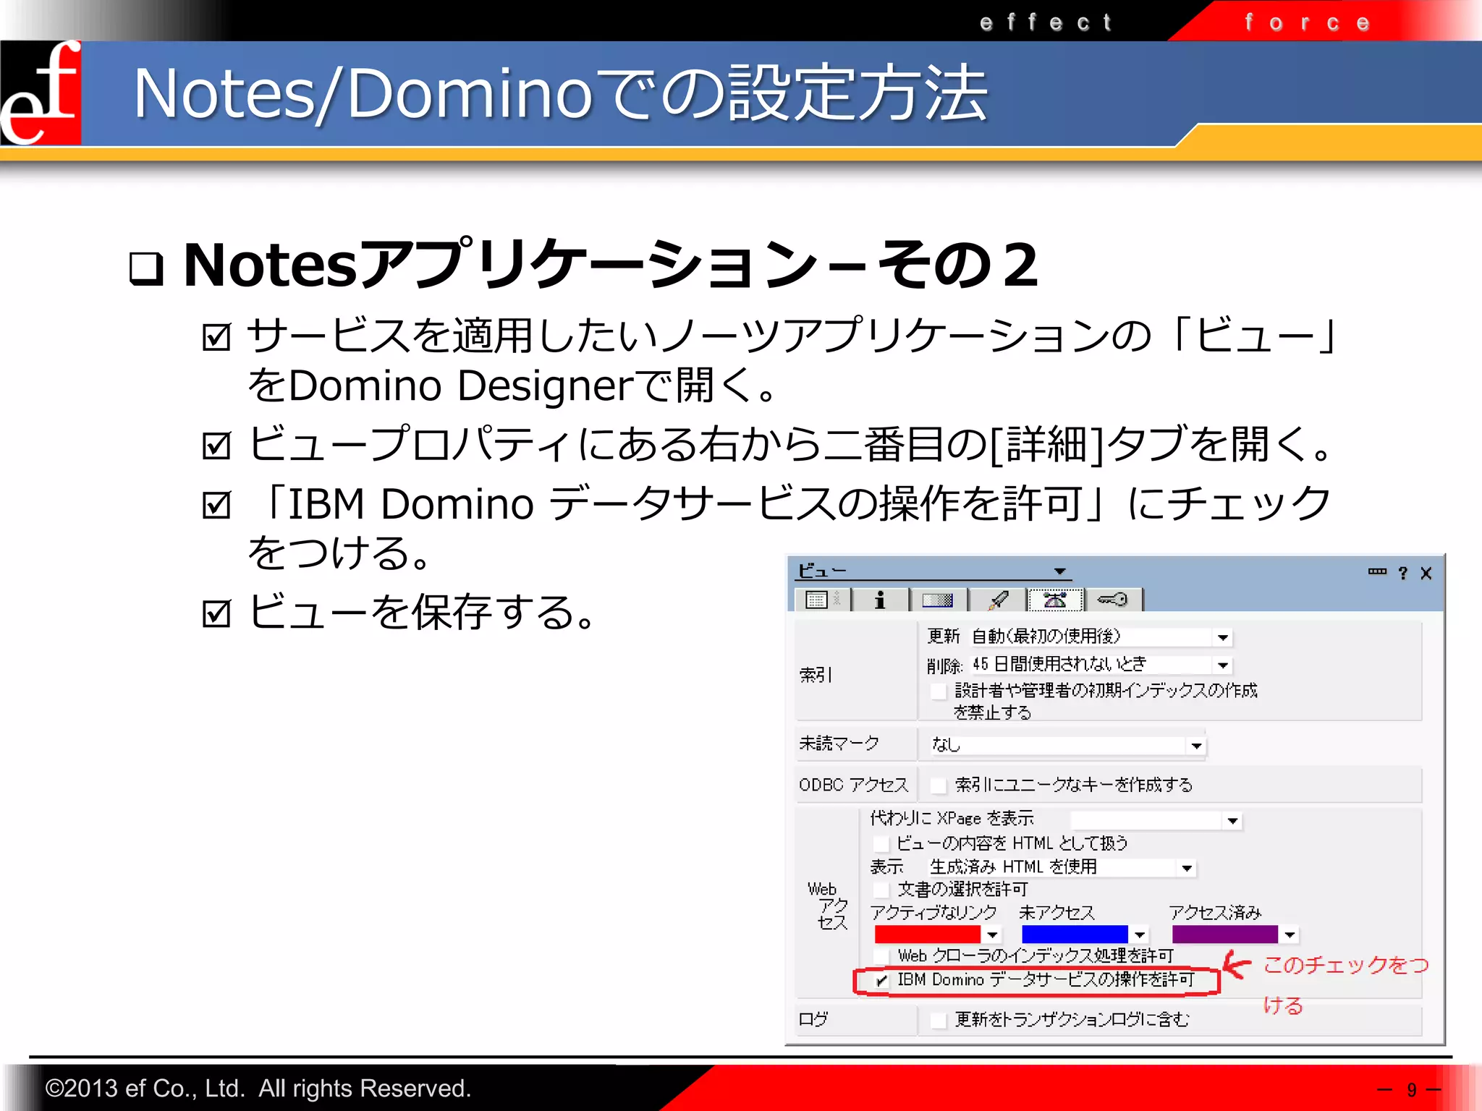Open the 未読マーク dropdown
This screenshot has width=1482, height=1111.
pyautogui.click(x=1197, y=746)
